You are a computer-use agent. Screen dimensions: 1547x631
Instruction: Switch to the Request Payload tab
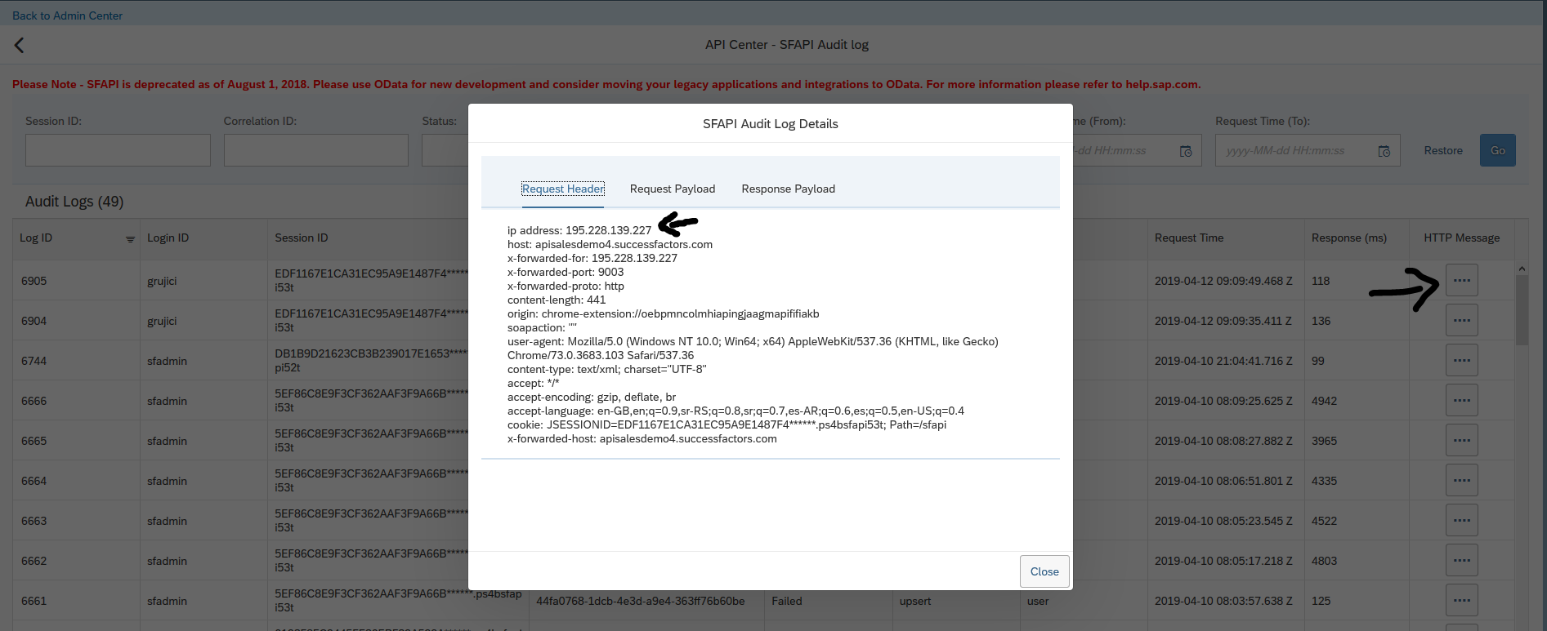click(x=673, y=189)
